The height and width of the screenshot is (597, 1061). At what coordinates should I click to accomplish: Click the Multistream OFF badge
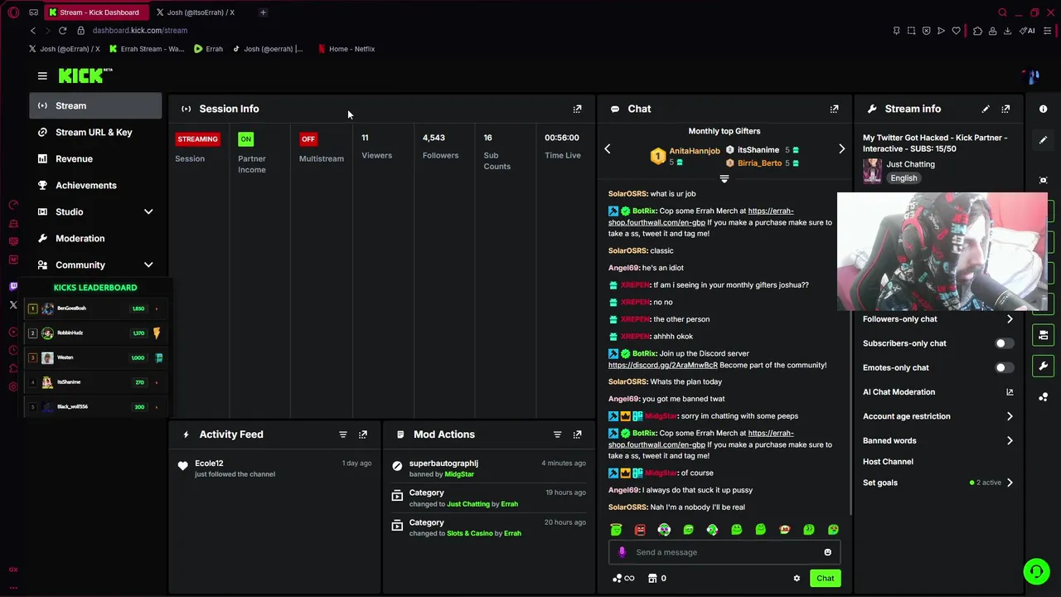tap(308, 139)
